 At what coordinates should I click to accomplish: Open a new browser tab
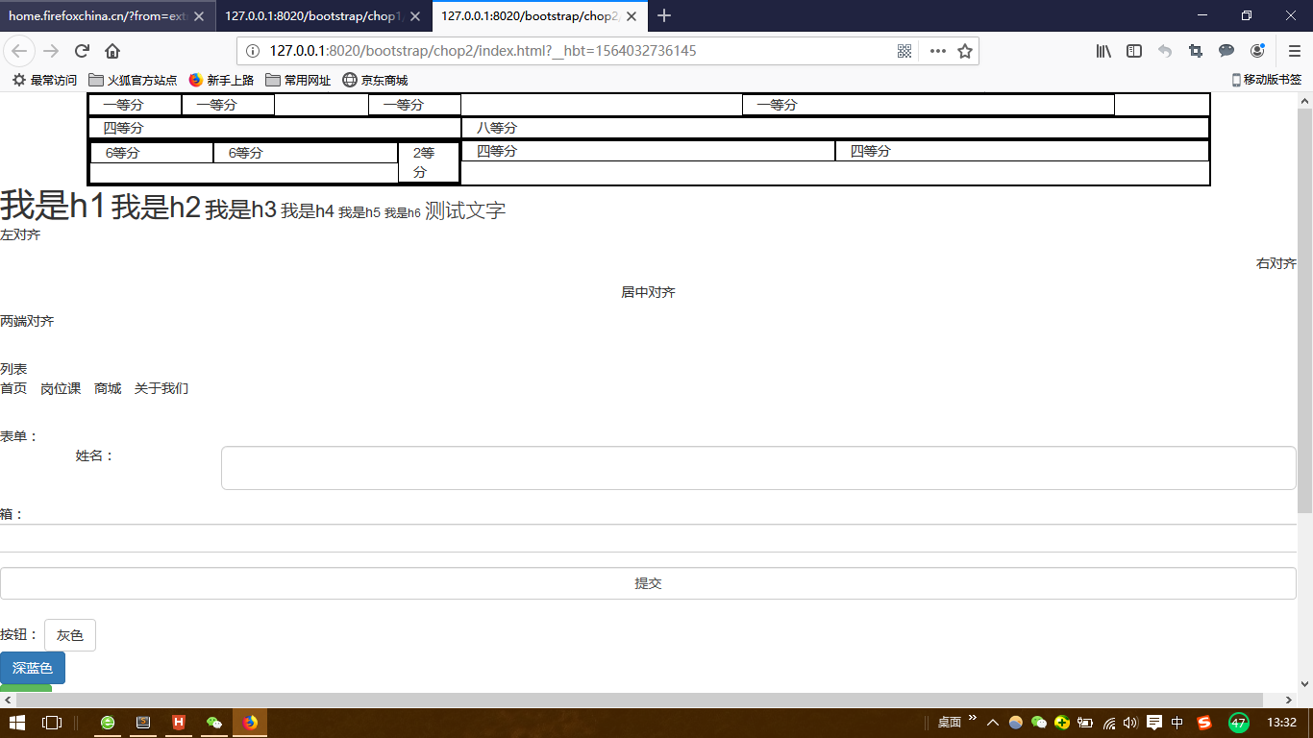[x=664, y=15]
